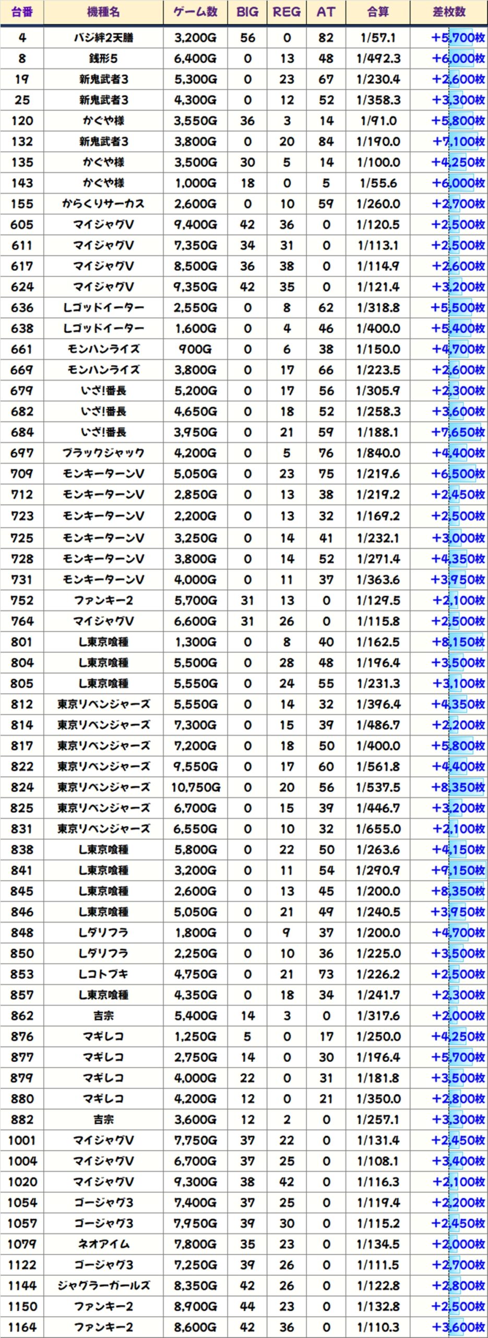Click the ジャグラーガールズ machine name

103,1286
